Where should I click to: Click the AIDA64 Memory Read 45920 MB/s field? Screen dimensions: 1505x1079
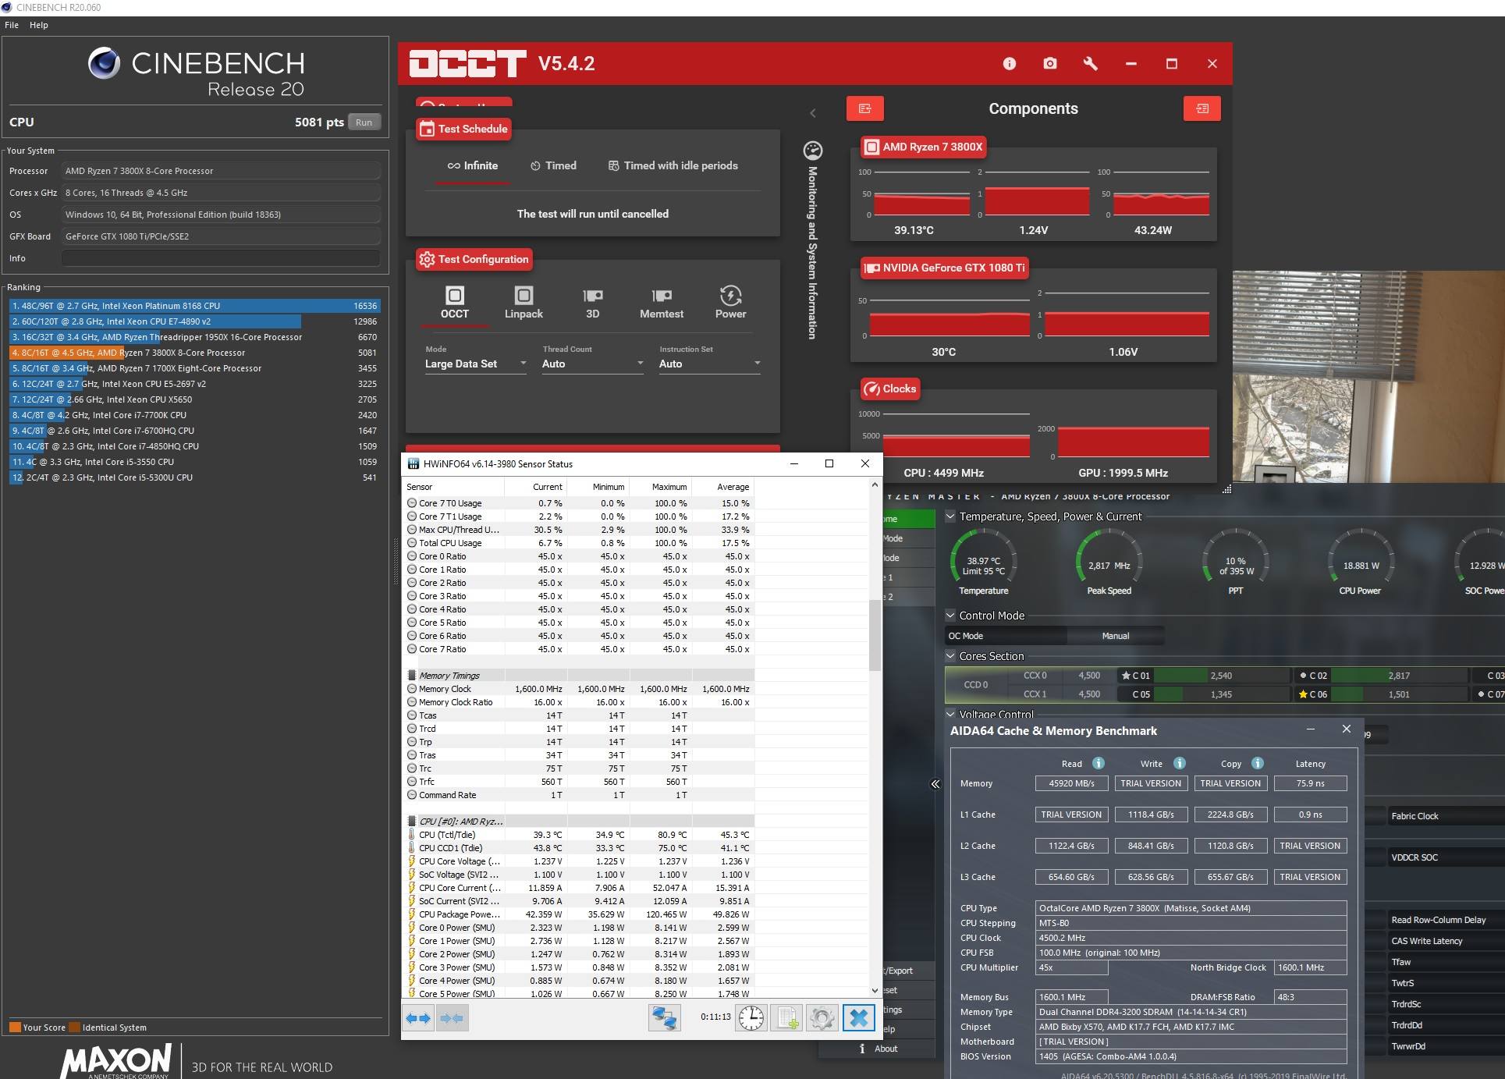point(1071,783)
